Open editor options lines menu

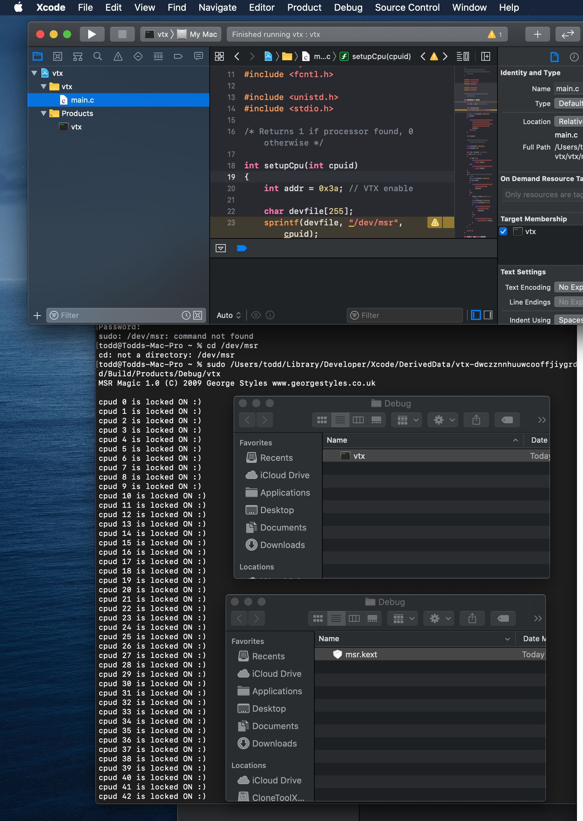pyautogui.click(x=463, y=56)
